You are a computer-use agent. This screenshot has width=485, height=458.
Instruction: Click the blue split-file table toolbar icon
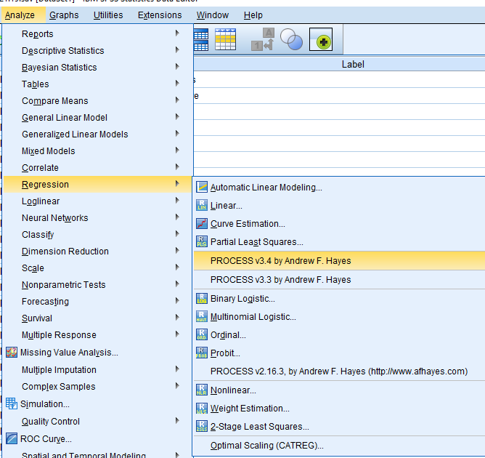[x=201, y=39]
